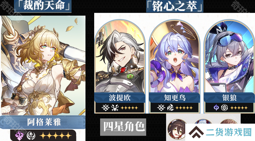255x141 pixels.
Task: Click 波提欧's Hunt path icon
Action: point(115,108)
